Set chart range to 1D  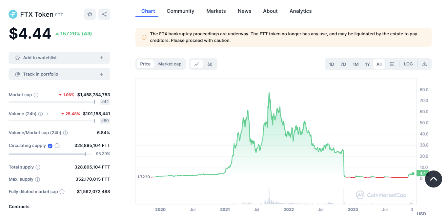(x=332, y=64)
